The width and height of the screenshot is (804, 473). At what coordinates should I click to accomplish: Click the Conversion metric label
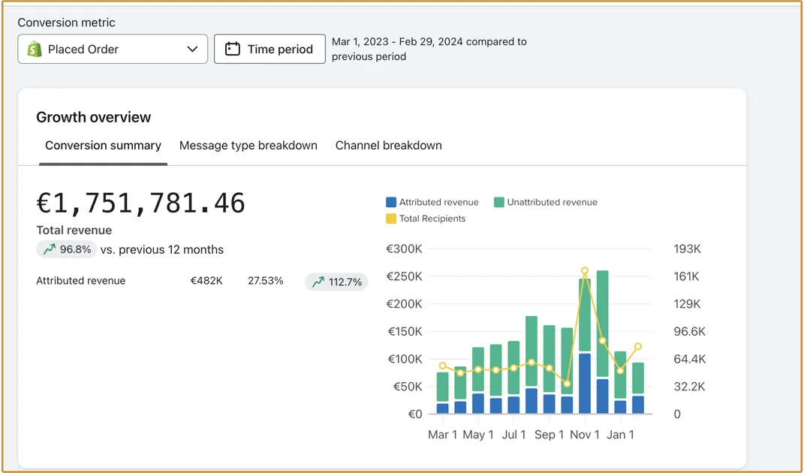67,23
